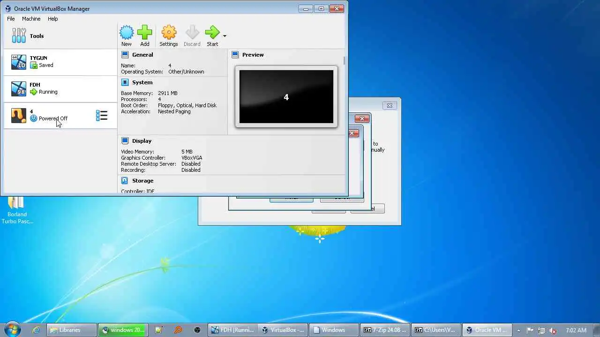The image size is (600, 337).
Task: Select the TYGUN virtual machine
Action: coord(60,62)
